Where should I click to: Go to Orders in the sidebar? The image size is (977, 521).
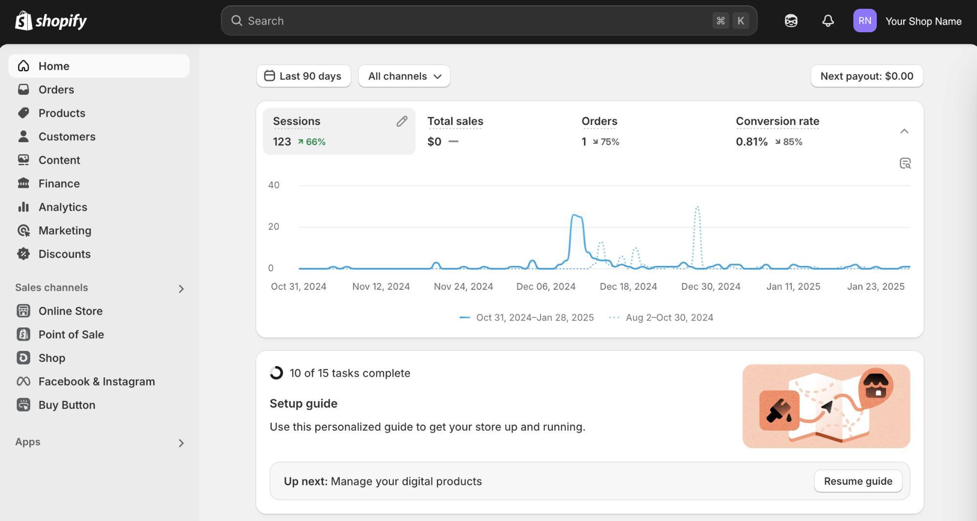tap(99, 89)
